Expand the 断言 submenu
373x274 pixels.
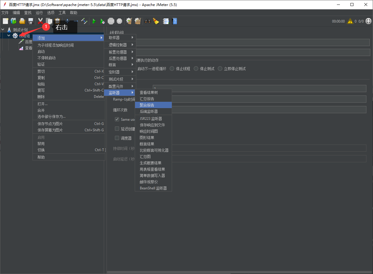click(120, 65)
